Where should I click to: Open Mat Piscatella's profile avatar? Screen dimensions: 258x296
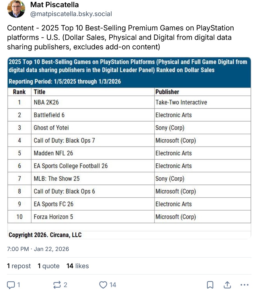point(16,9)
